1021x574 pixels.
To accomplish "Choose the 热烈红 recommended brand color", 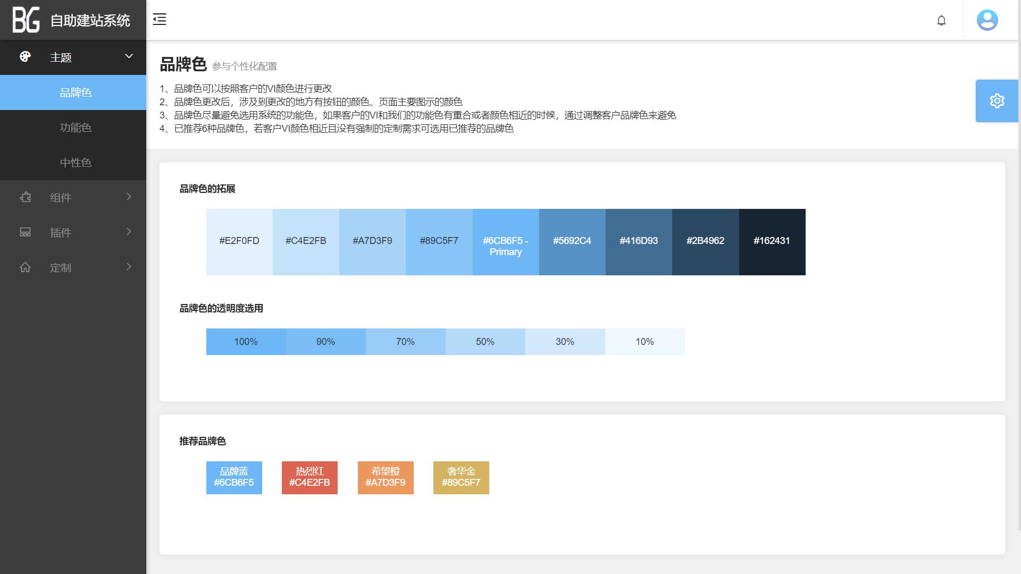I will [309, 477].
